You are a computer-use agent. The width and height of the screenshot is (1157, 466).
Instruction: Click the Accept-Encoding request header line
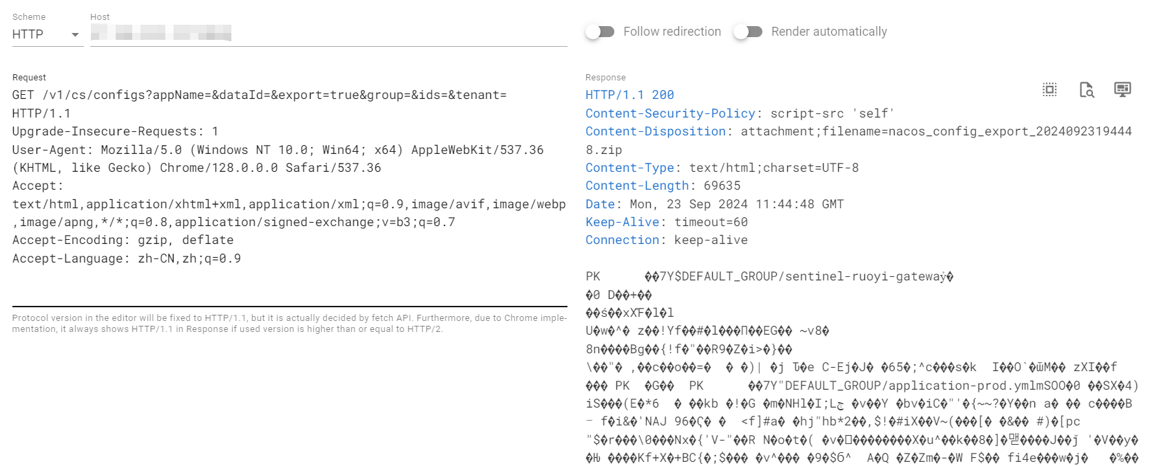click(x=123, y=240)
